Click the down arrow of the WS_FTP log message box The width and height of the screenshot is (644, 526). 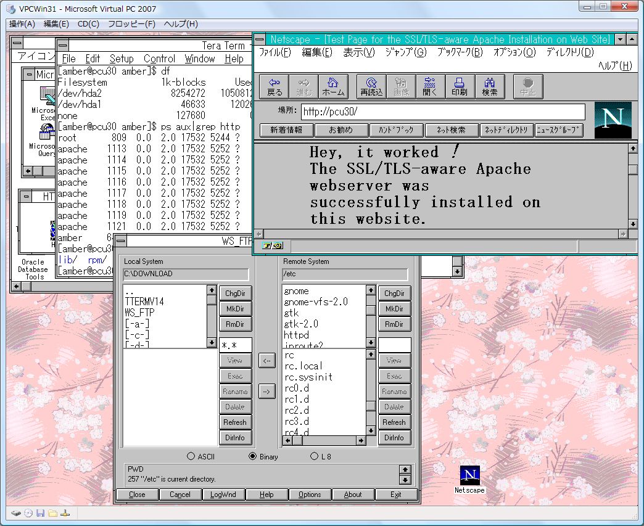(405, 480)
